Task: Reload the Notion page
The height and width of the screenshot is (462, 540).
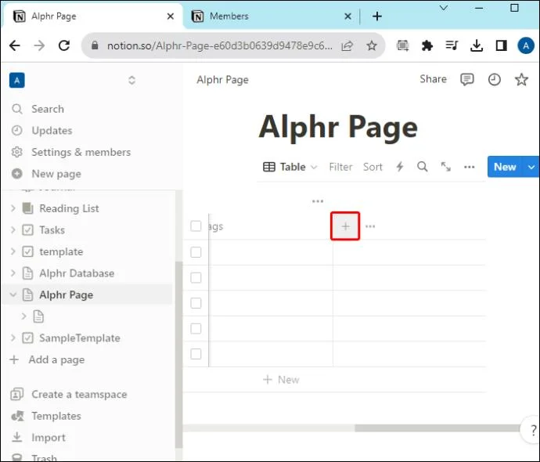Action: pyautogui.click(x=64, y=45)
